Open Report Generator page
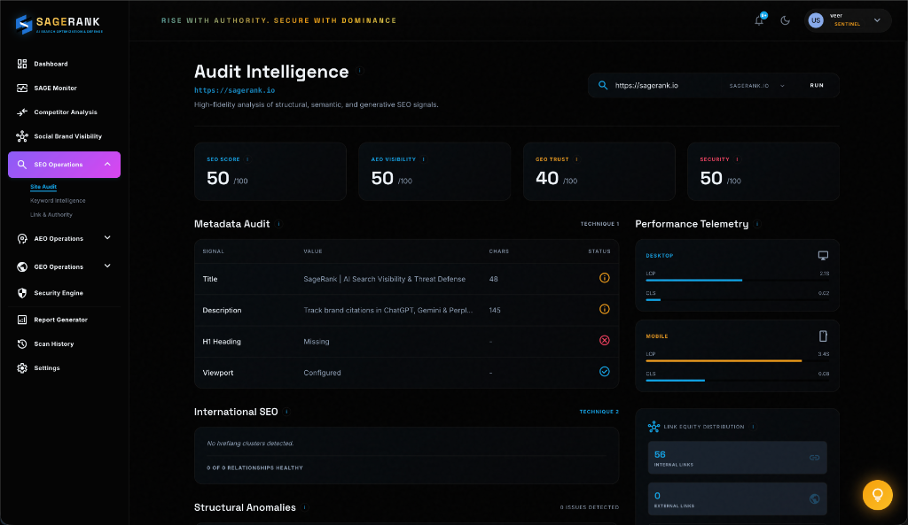The image size is (908, 525). click(x=61, y=320)
